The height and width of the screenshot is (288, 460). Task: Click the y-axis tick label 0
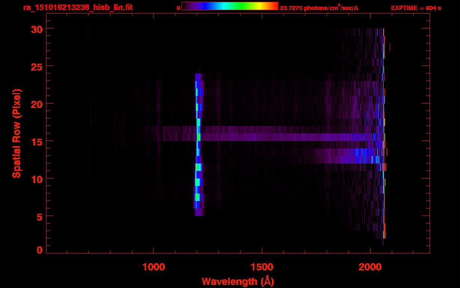39,250
